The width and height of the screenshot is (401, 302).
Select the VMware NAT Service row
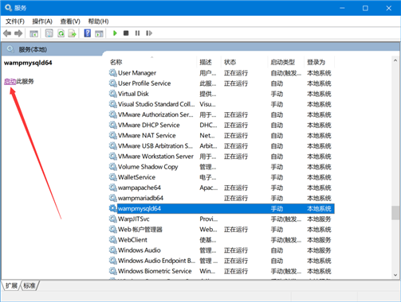pyautogui.click(x=222, y=135)
